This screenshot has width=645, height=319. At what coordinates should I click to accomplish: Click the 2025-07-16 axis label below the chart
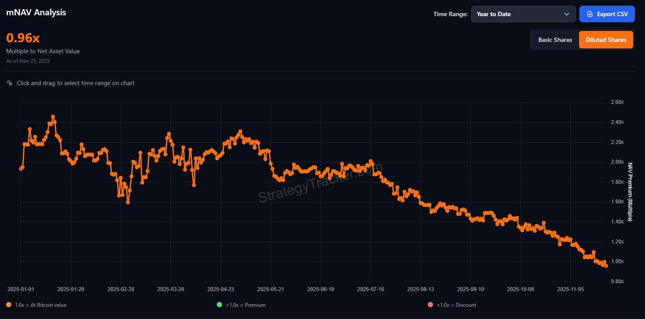(x=370, y=289)
